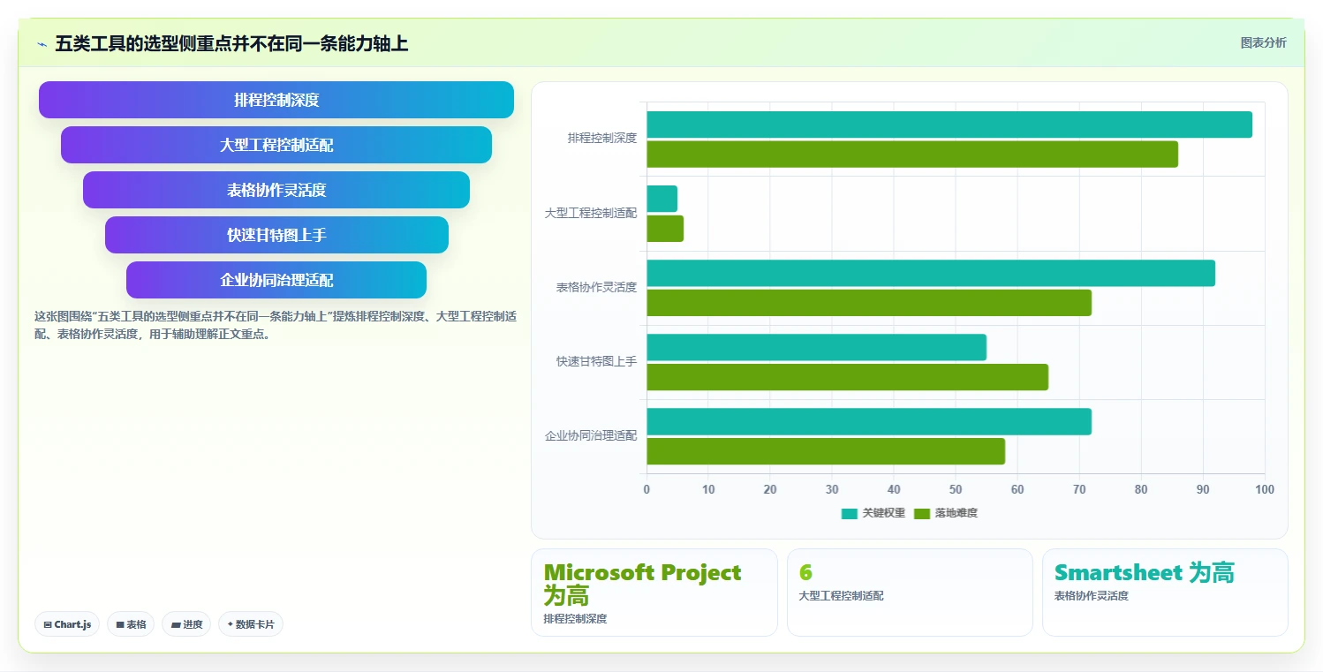This screenshot has height=672, width=1323.
Task: Open the Smartsheet 为高 data card
Action: point(1165,593)
